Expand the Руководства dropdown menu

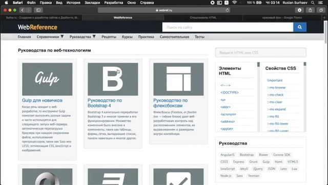coord(83,36)
